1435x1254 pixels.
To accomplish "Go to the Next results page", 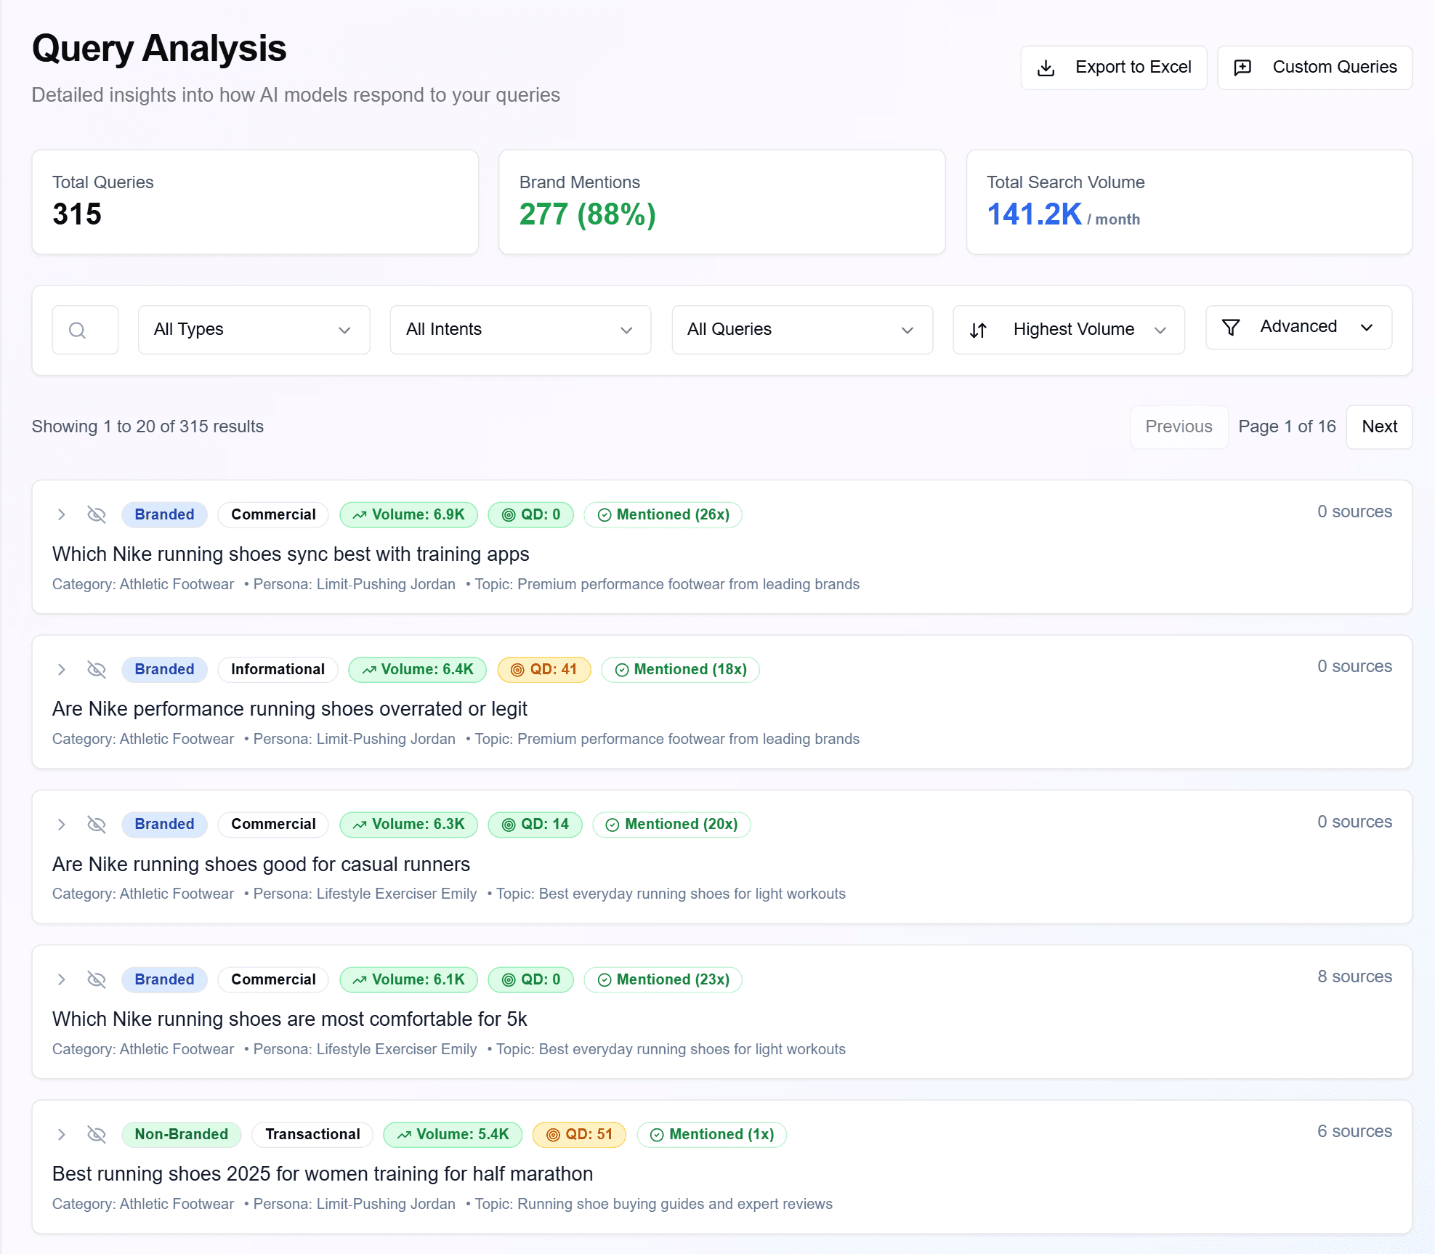I will tap(1378, 426).
